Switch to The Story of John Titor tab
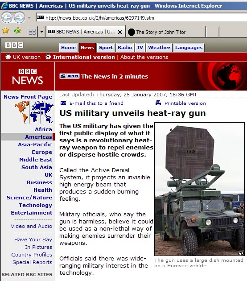Viewport: 247px width, 281px height. tap(165, 32)
